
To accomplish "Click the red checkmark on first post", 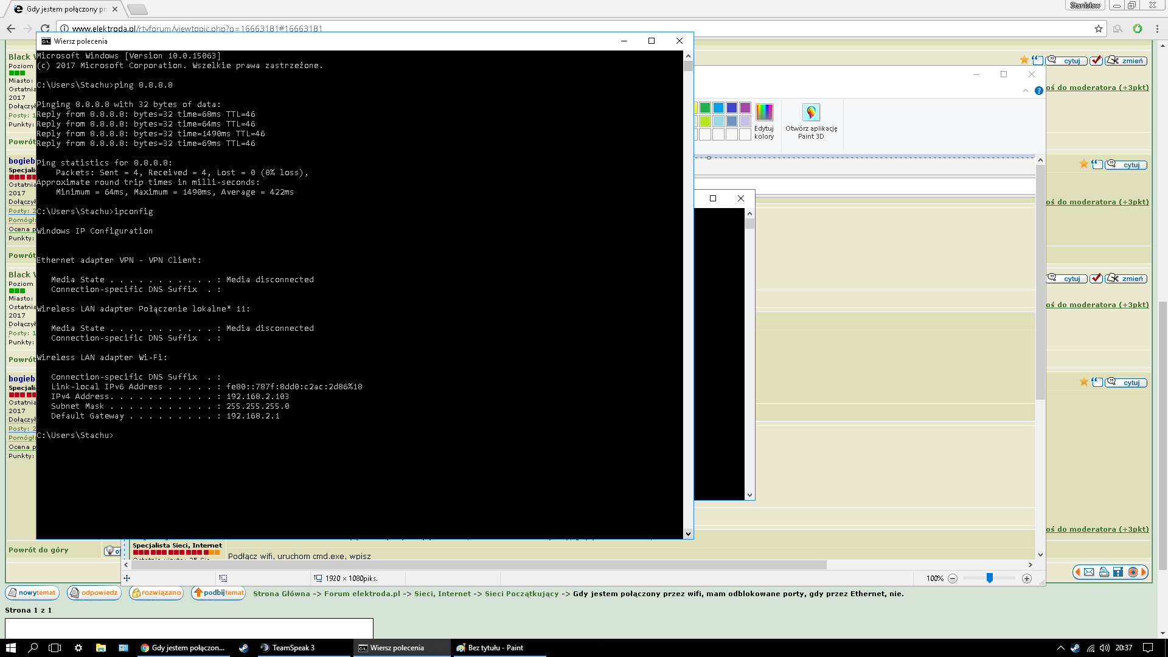I will [x=1096, y=60].
